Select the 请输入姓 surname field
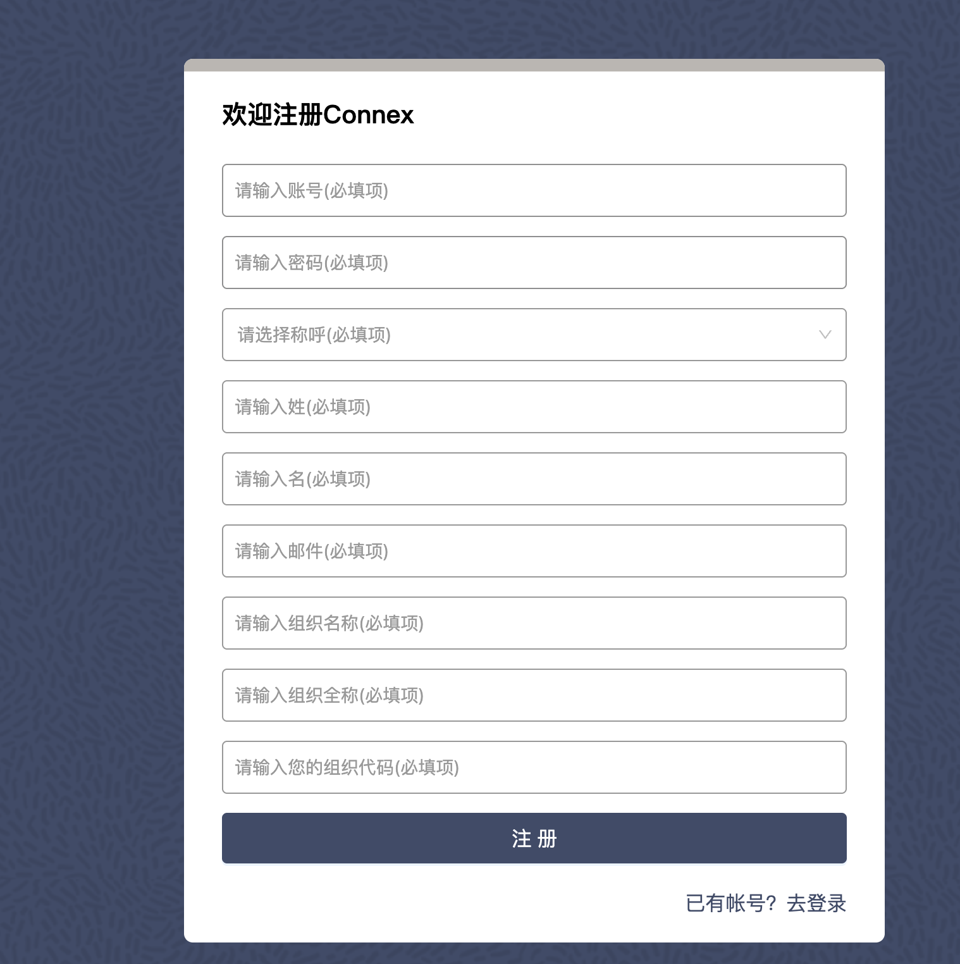960x964 pixels. click(x=534, y=407)
